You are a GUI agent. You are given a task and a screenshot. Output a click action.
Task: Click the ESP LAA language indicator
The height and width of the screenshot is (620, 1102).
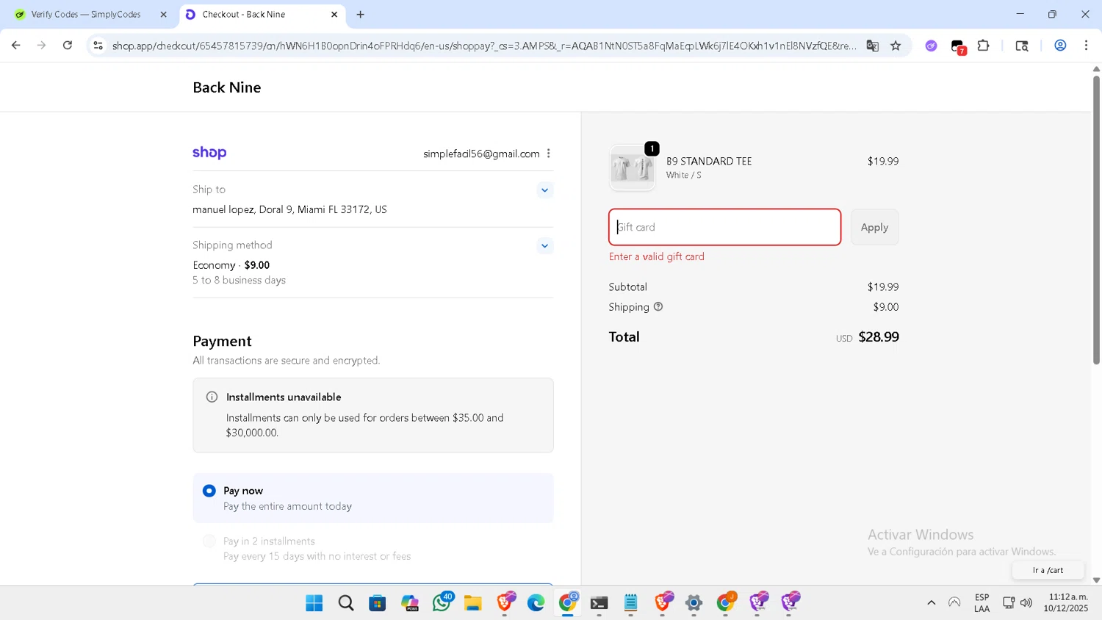point(982,603)
